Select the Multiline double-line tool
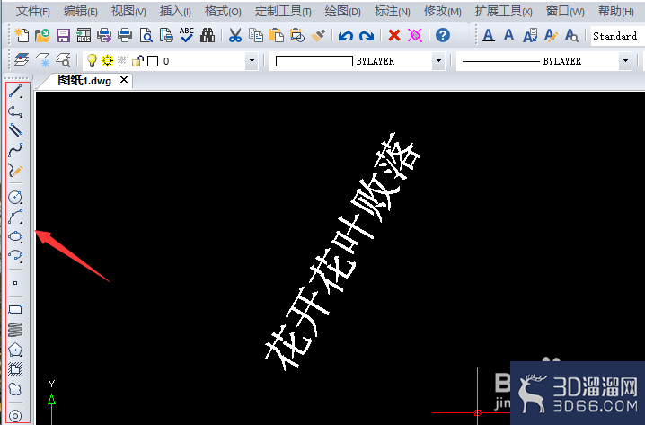 15,130
